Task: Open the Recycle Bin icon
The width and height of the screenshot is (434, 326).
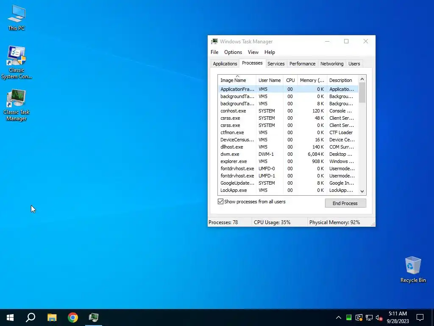Action: tap(413, 270)
